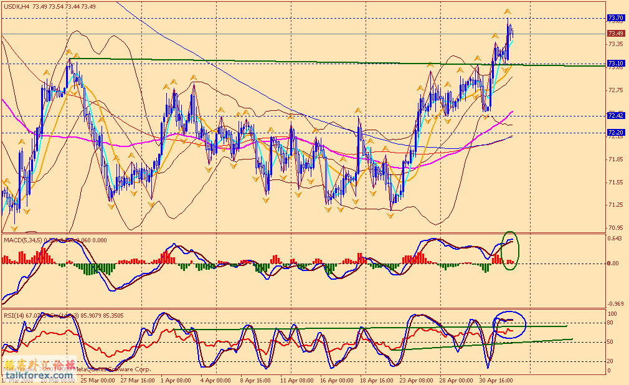Open the talkforex.com watermark link

click(x=37, y=376)
